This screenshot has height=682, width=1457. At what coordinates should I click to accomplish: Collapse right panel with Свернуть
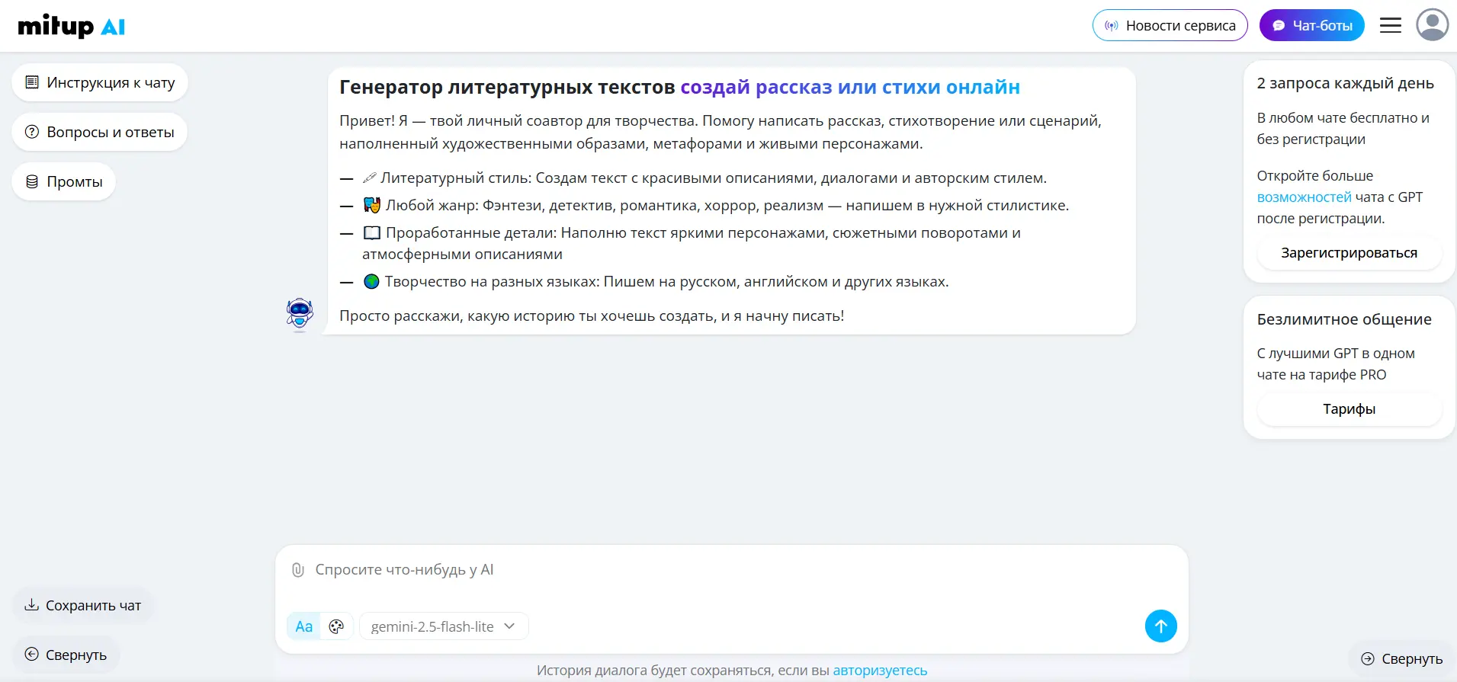pyautogui.click(x=1402, y=658)
